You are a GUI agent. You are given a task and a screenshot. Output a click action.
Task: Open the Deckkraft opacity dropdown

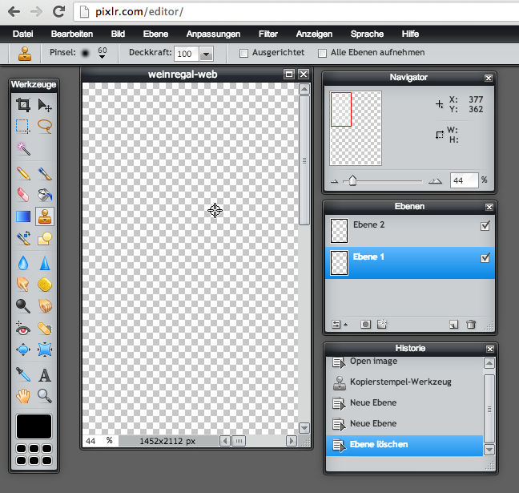click(x=206, y=54)
